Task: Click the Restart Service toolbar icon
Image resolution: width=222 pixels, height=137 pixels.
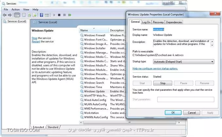Action: [70, 15]
